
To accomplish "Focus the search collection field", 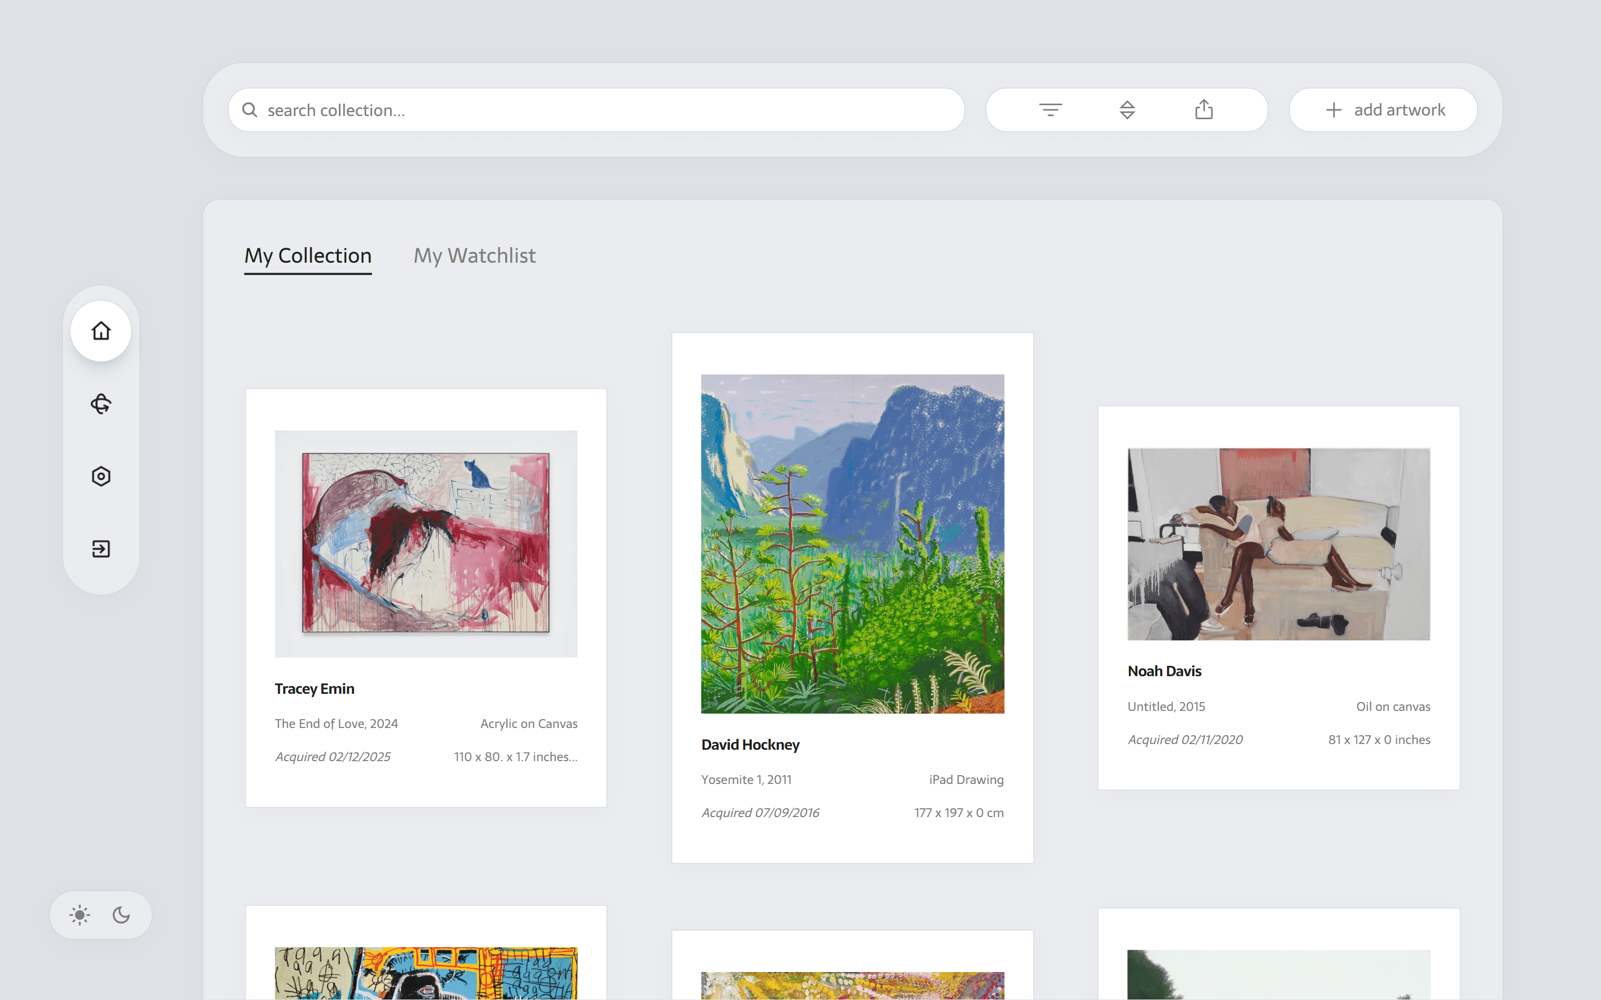I will coord(596,110).
